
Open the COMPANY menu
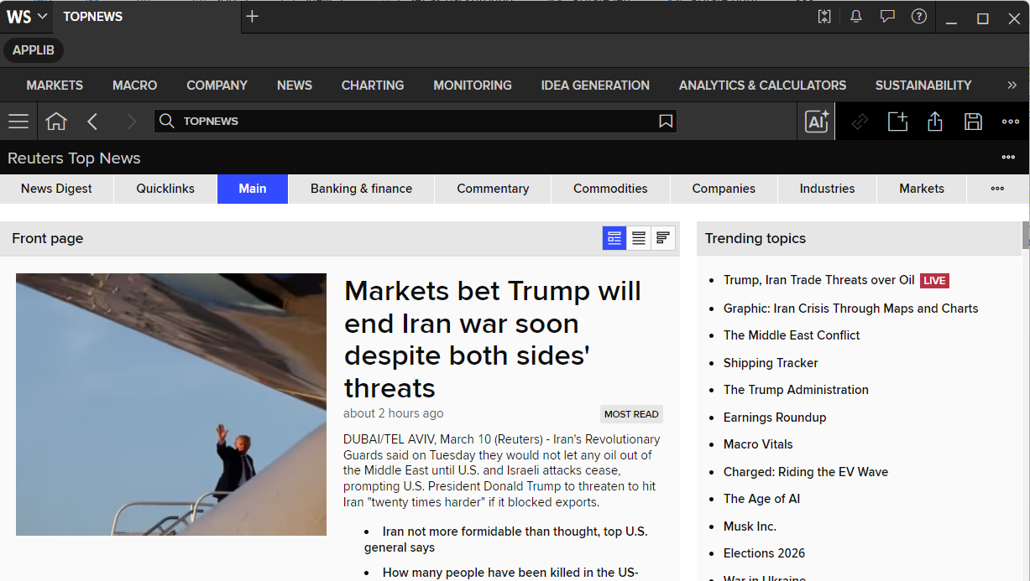217,86
